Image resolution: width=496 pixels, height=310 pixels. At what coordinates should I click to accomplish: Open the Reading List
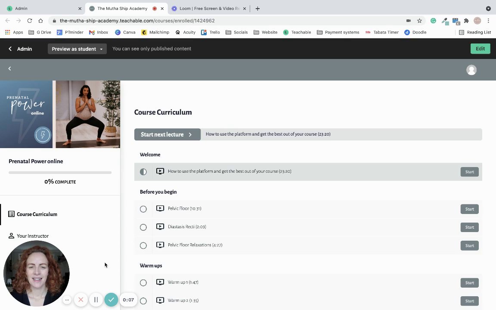tap(475, 32)
